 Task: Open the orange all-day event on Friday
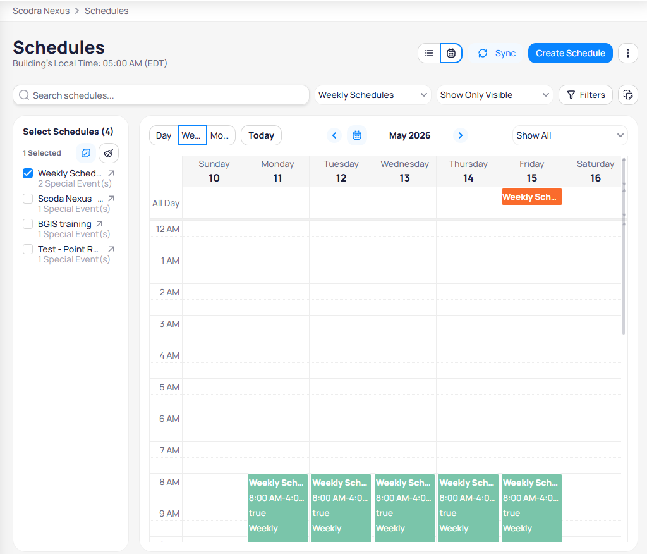click(x=532, y=197)
